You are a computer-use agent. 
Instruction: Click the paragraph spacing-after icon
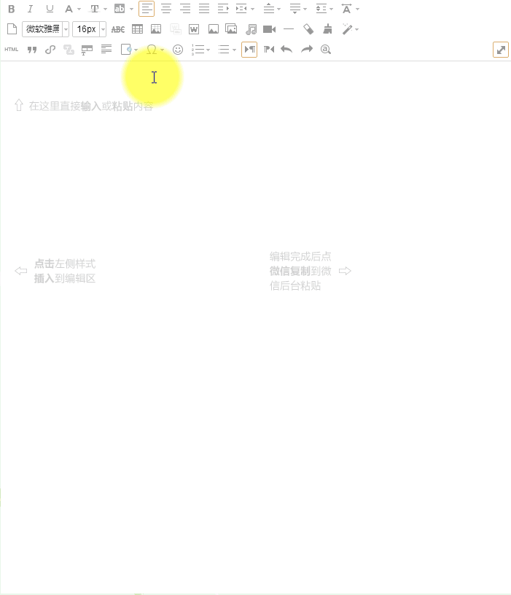pos(295,9)
